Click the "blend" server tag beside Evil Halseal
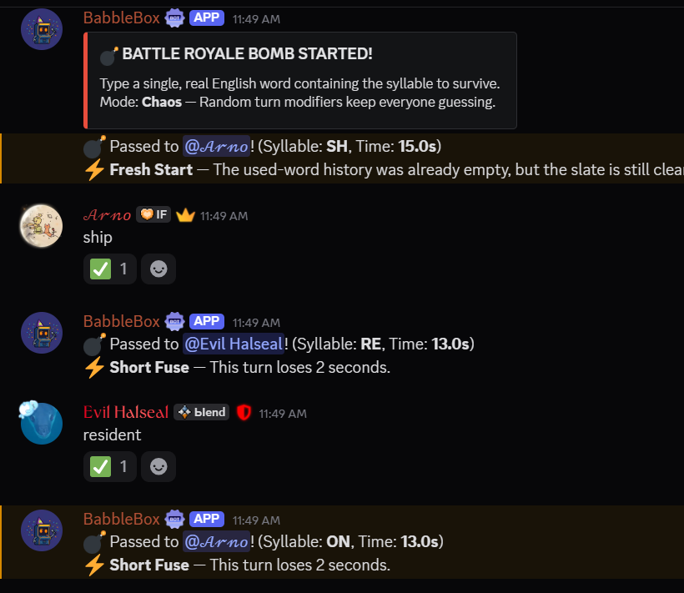 (201, 412)
